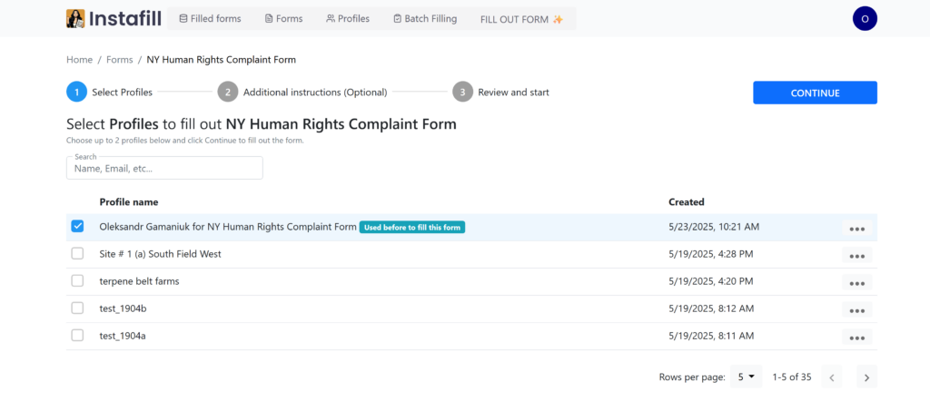Click the CONTINUE button
This screenshot has width=930, height=401.
[x=815, y=93]
